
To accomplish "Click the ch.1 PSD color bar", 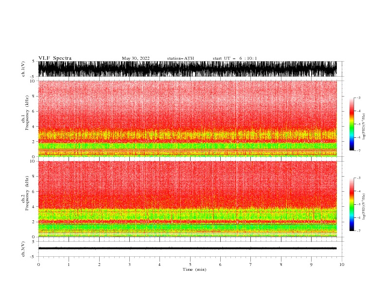I will click(351, 124).
